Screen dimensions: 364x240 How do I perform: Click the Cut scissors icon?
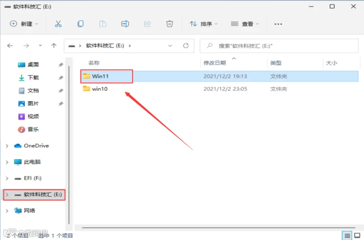tap(58, 24)
